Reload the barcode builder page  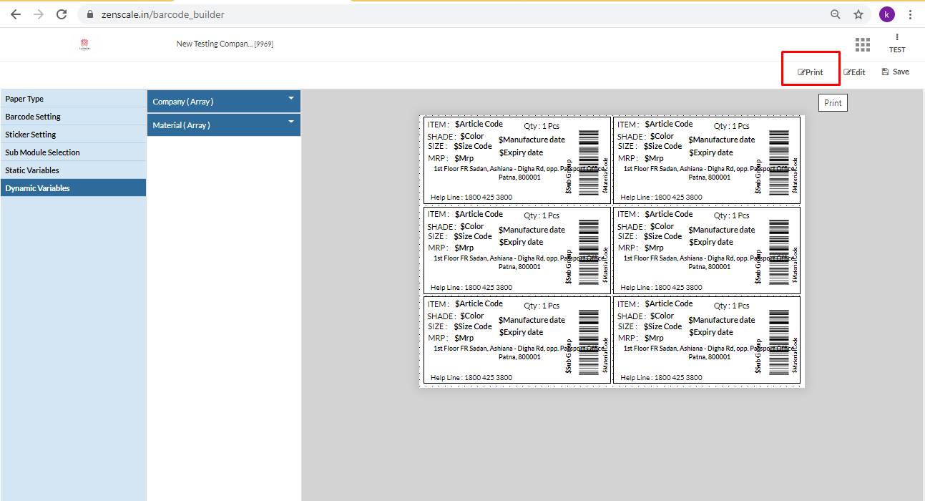point(62,14)
